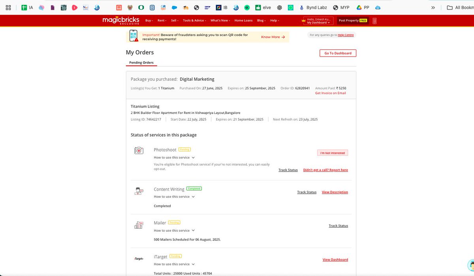The height and width of the screenshot is (276, 474).
Task: Open the Blog menu
Action: coord(261,21)
